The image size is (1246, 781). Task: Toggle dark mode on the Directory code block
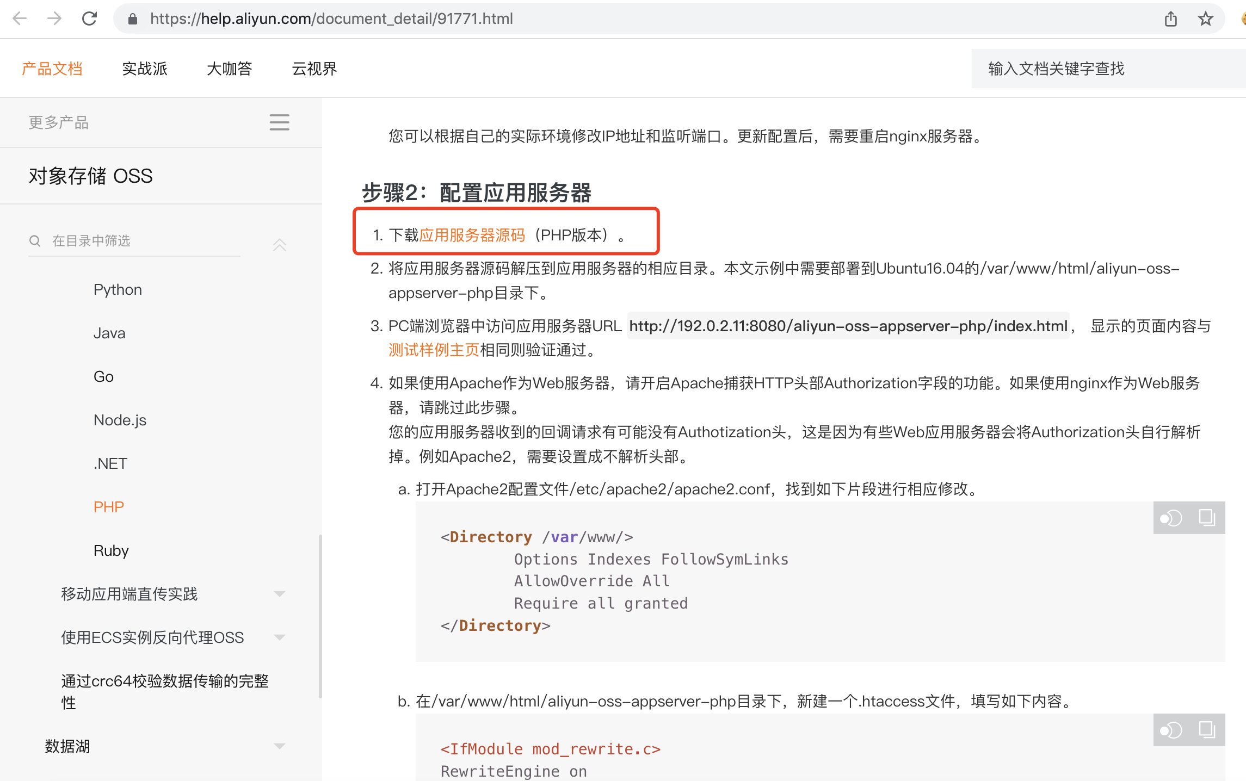point(1171,518)
